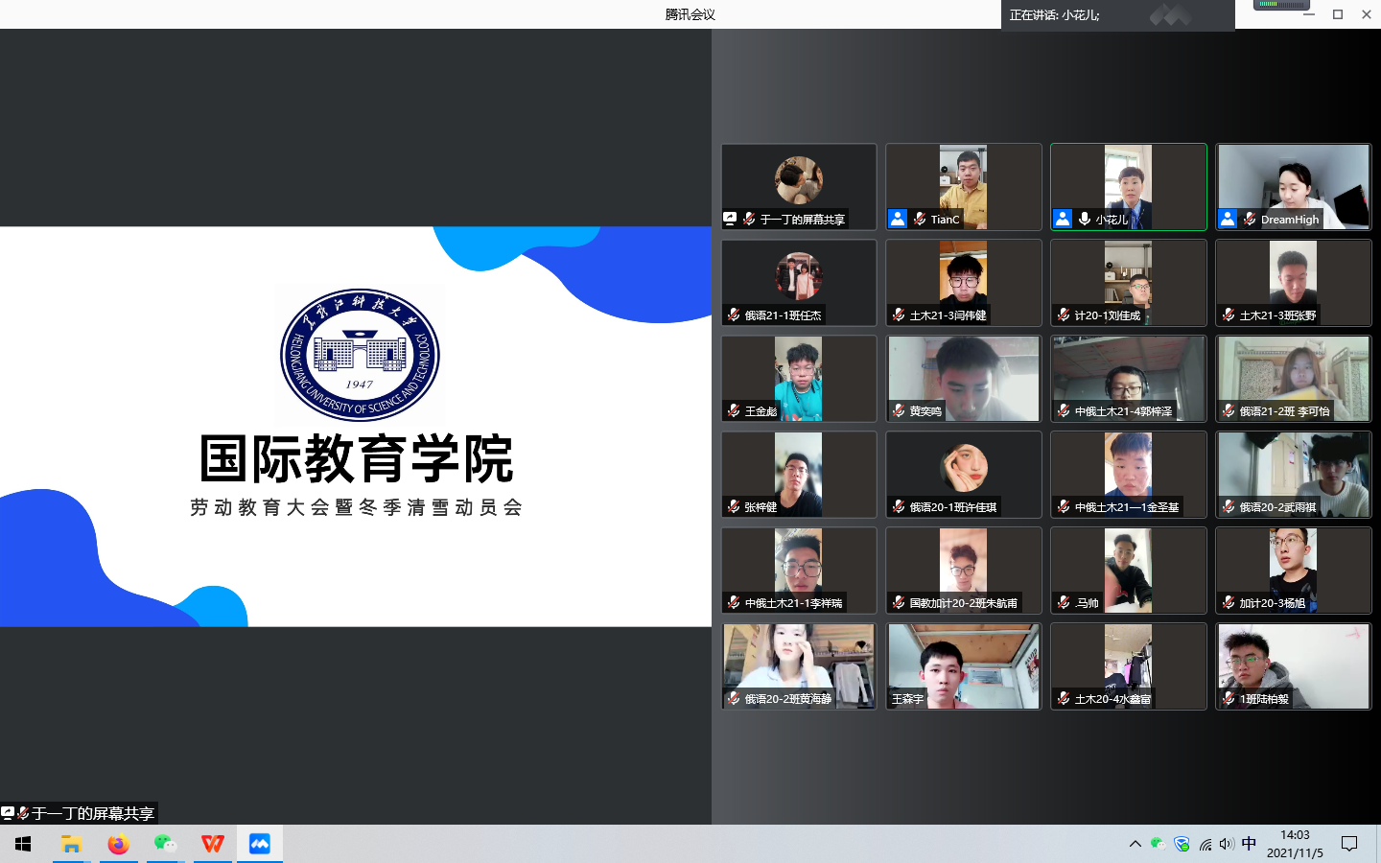Open the Windows Start menu
The width and height of the screenshot is (1381, 863).
(x=23, y=844)
